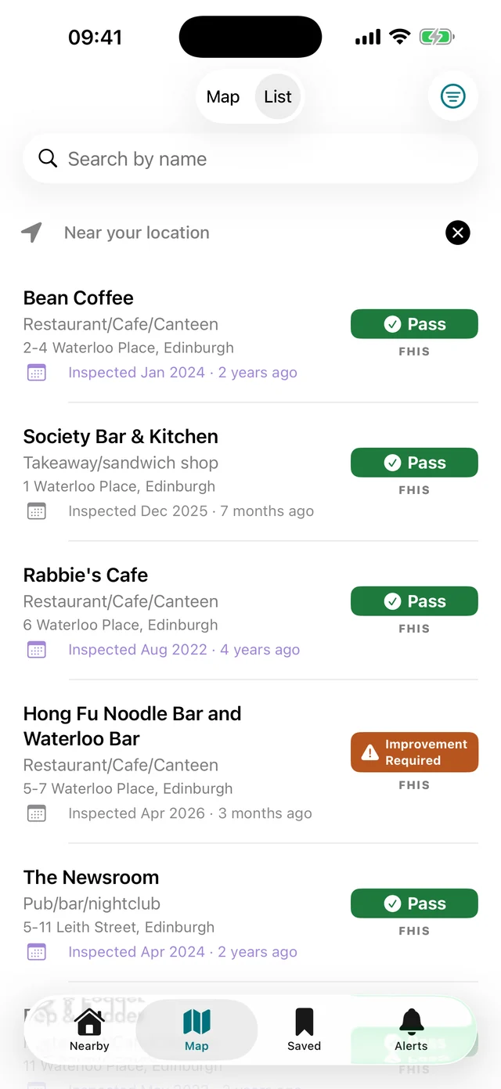Open the filter options icon
This screenshot has height=1089, width=501.
coord(453,97)
